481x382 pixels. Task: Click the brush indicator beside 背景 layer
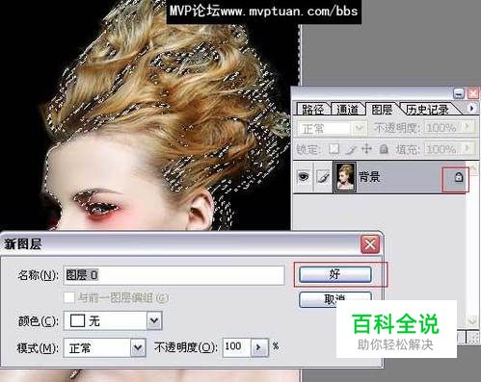coord(323,177)
